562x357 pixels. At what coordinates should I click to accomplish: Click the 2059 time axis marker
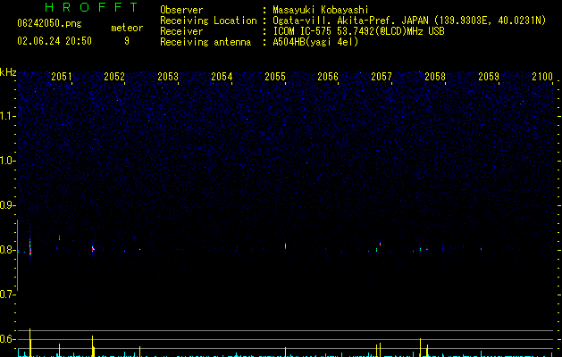(489, 77)
